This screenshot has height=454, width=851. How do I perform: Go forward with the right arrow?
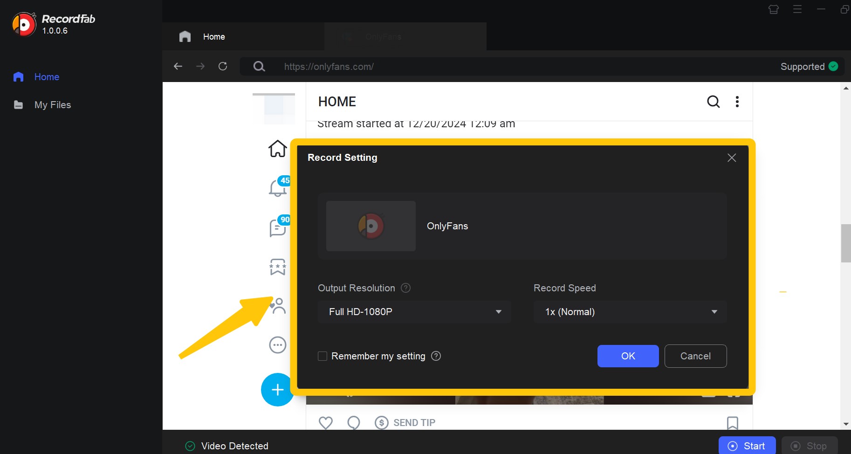(x=200, y=66)
